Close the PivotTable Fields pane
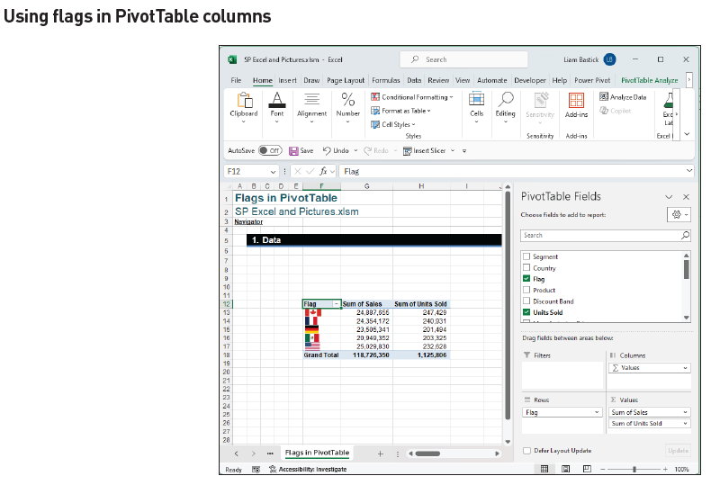711x494 pixels. point(686,197)
